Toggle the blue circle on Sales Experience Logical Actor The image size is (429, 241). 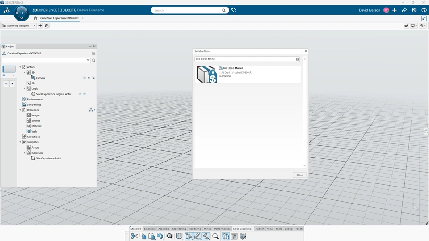coord(84,94)
